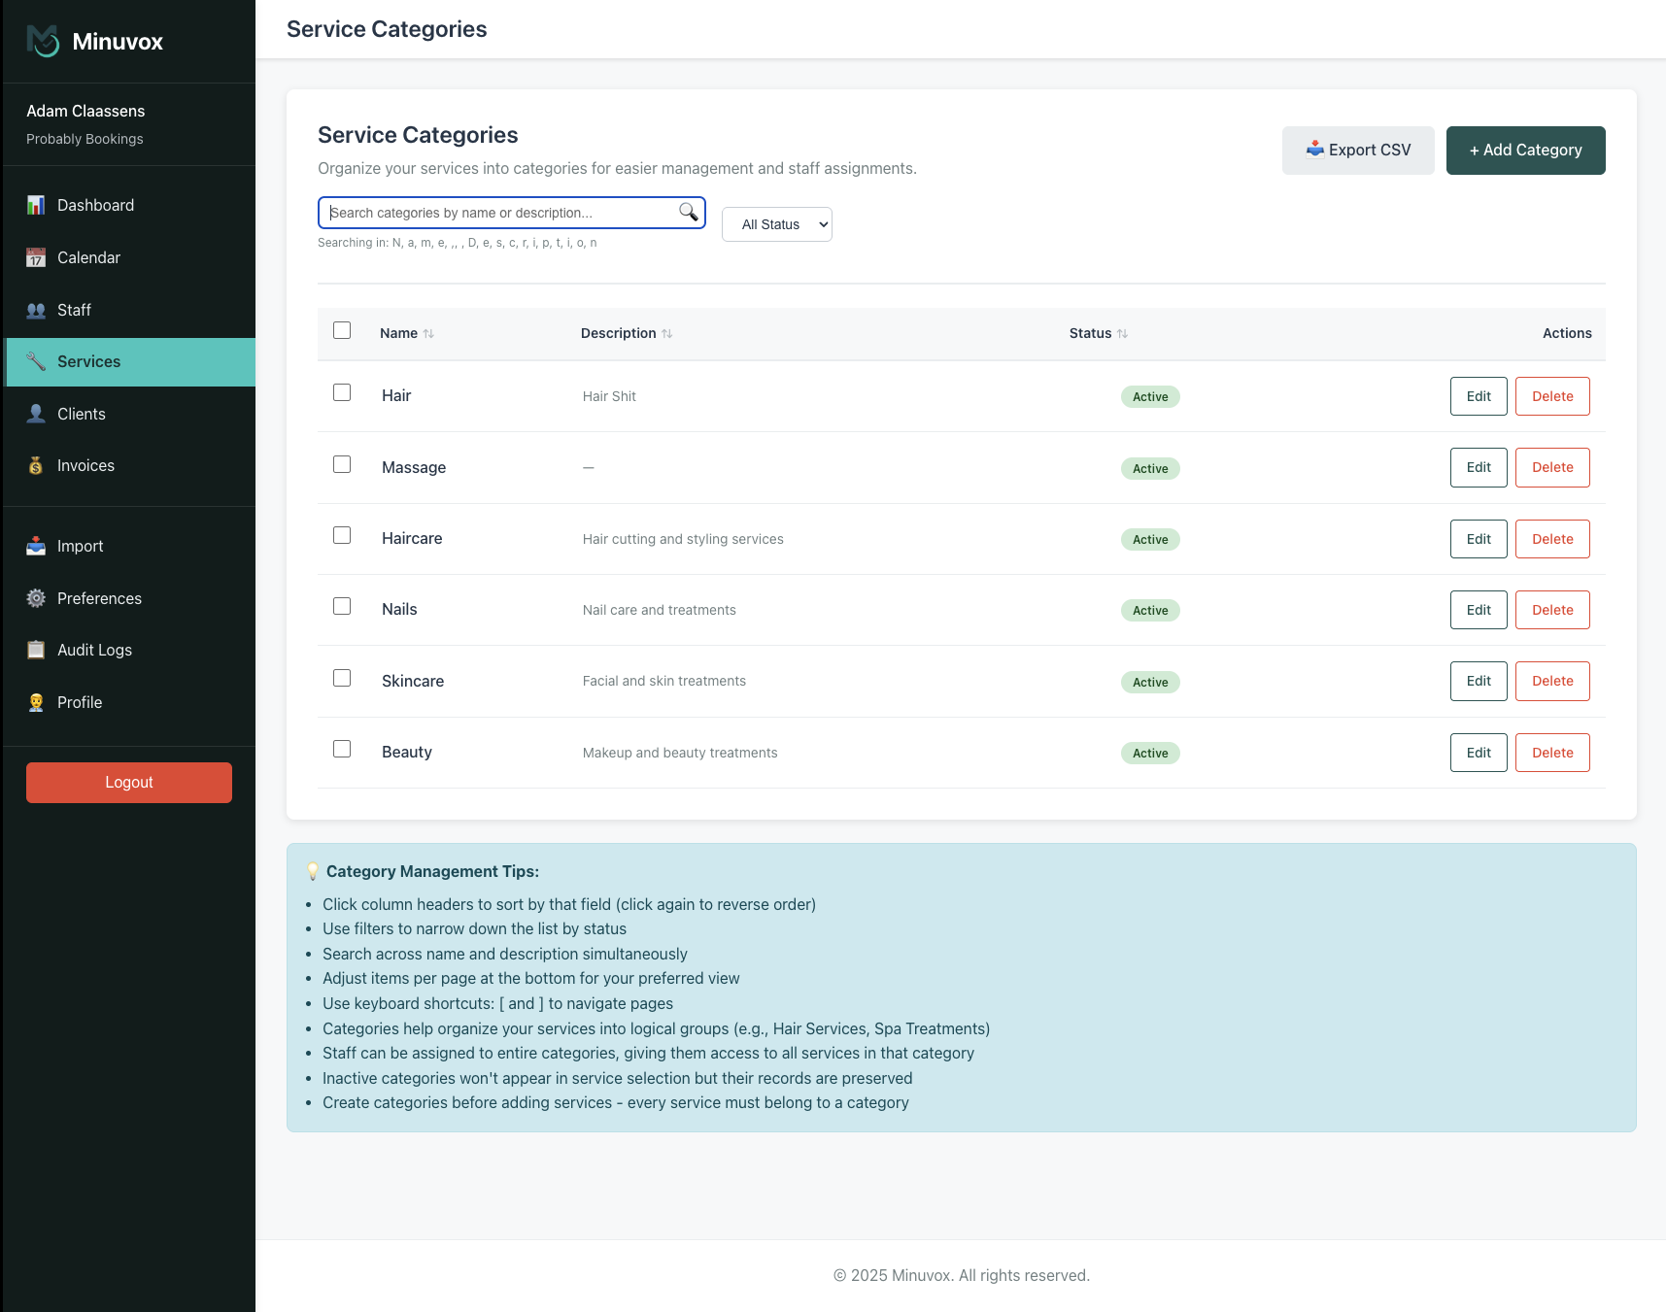The width and height of the screenshot is (1666, 1312).
Task: Tick the select-all checkbox in table header
Action: pos(342,330)
